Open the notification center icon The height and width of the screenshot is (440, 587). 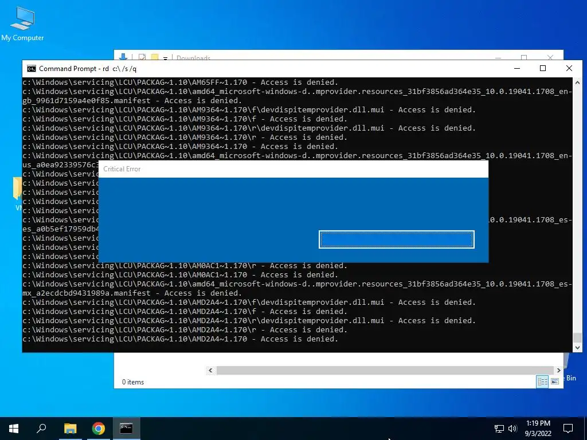(x=568, y=428)
